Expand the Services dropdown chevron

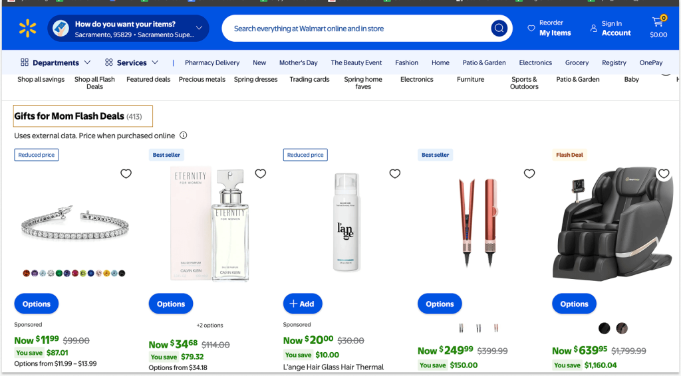click(154, 62)
